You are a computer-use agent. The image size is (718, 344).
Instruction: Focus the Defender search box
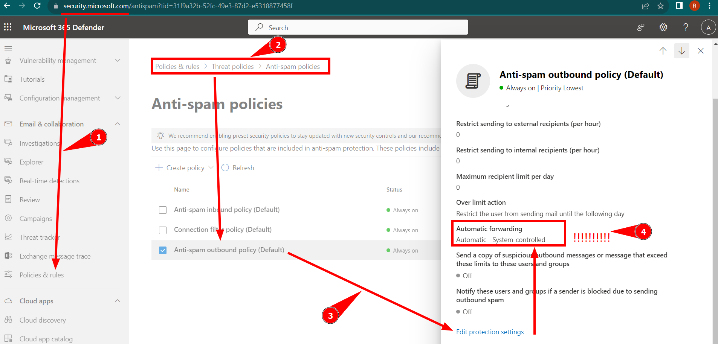358,27
